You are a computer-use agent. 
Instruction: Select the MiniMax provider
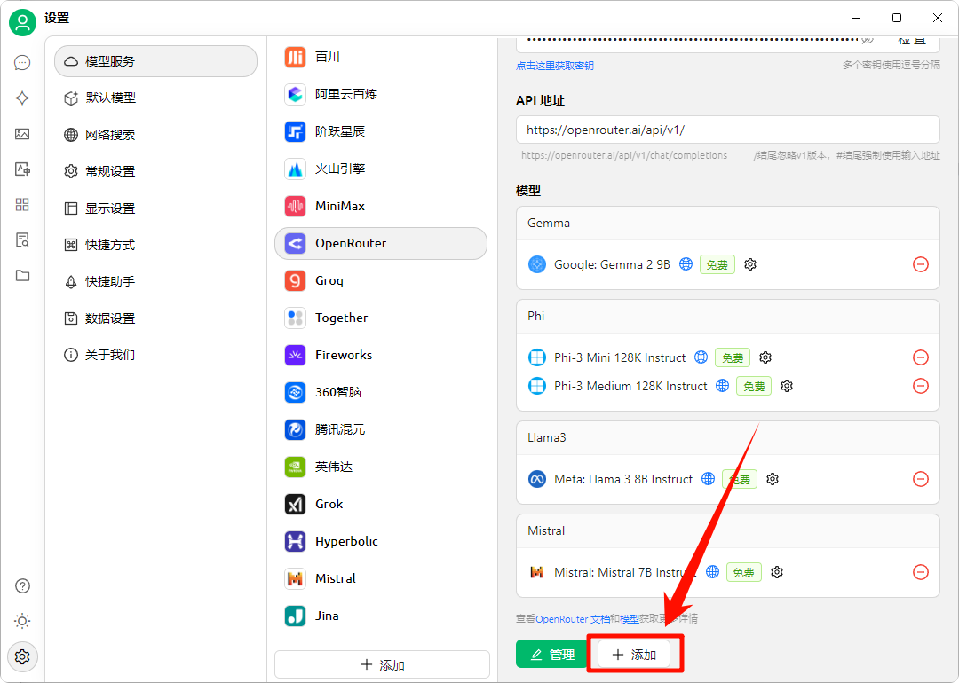point(381,206)
